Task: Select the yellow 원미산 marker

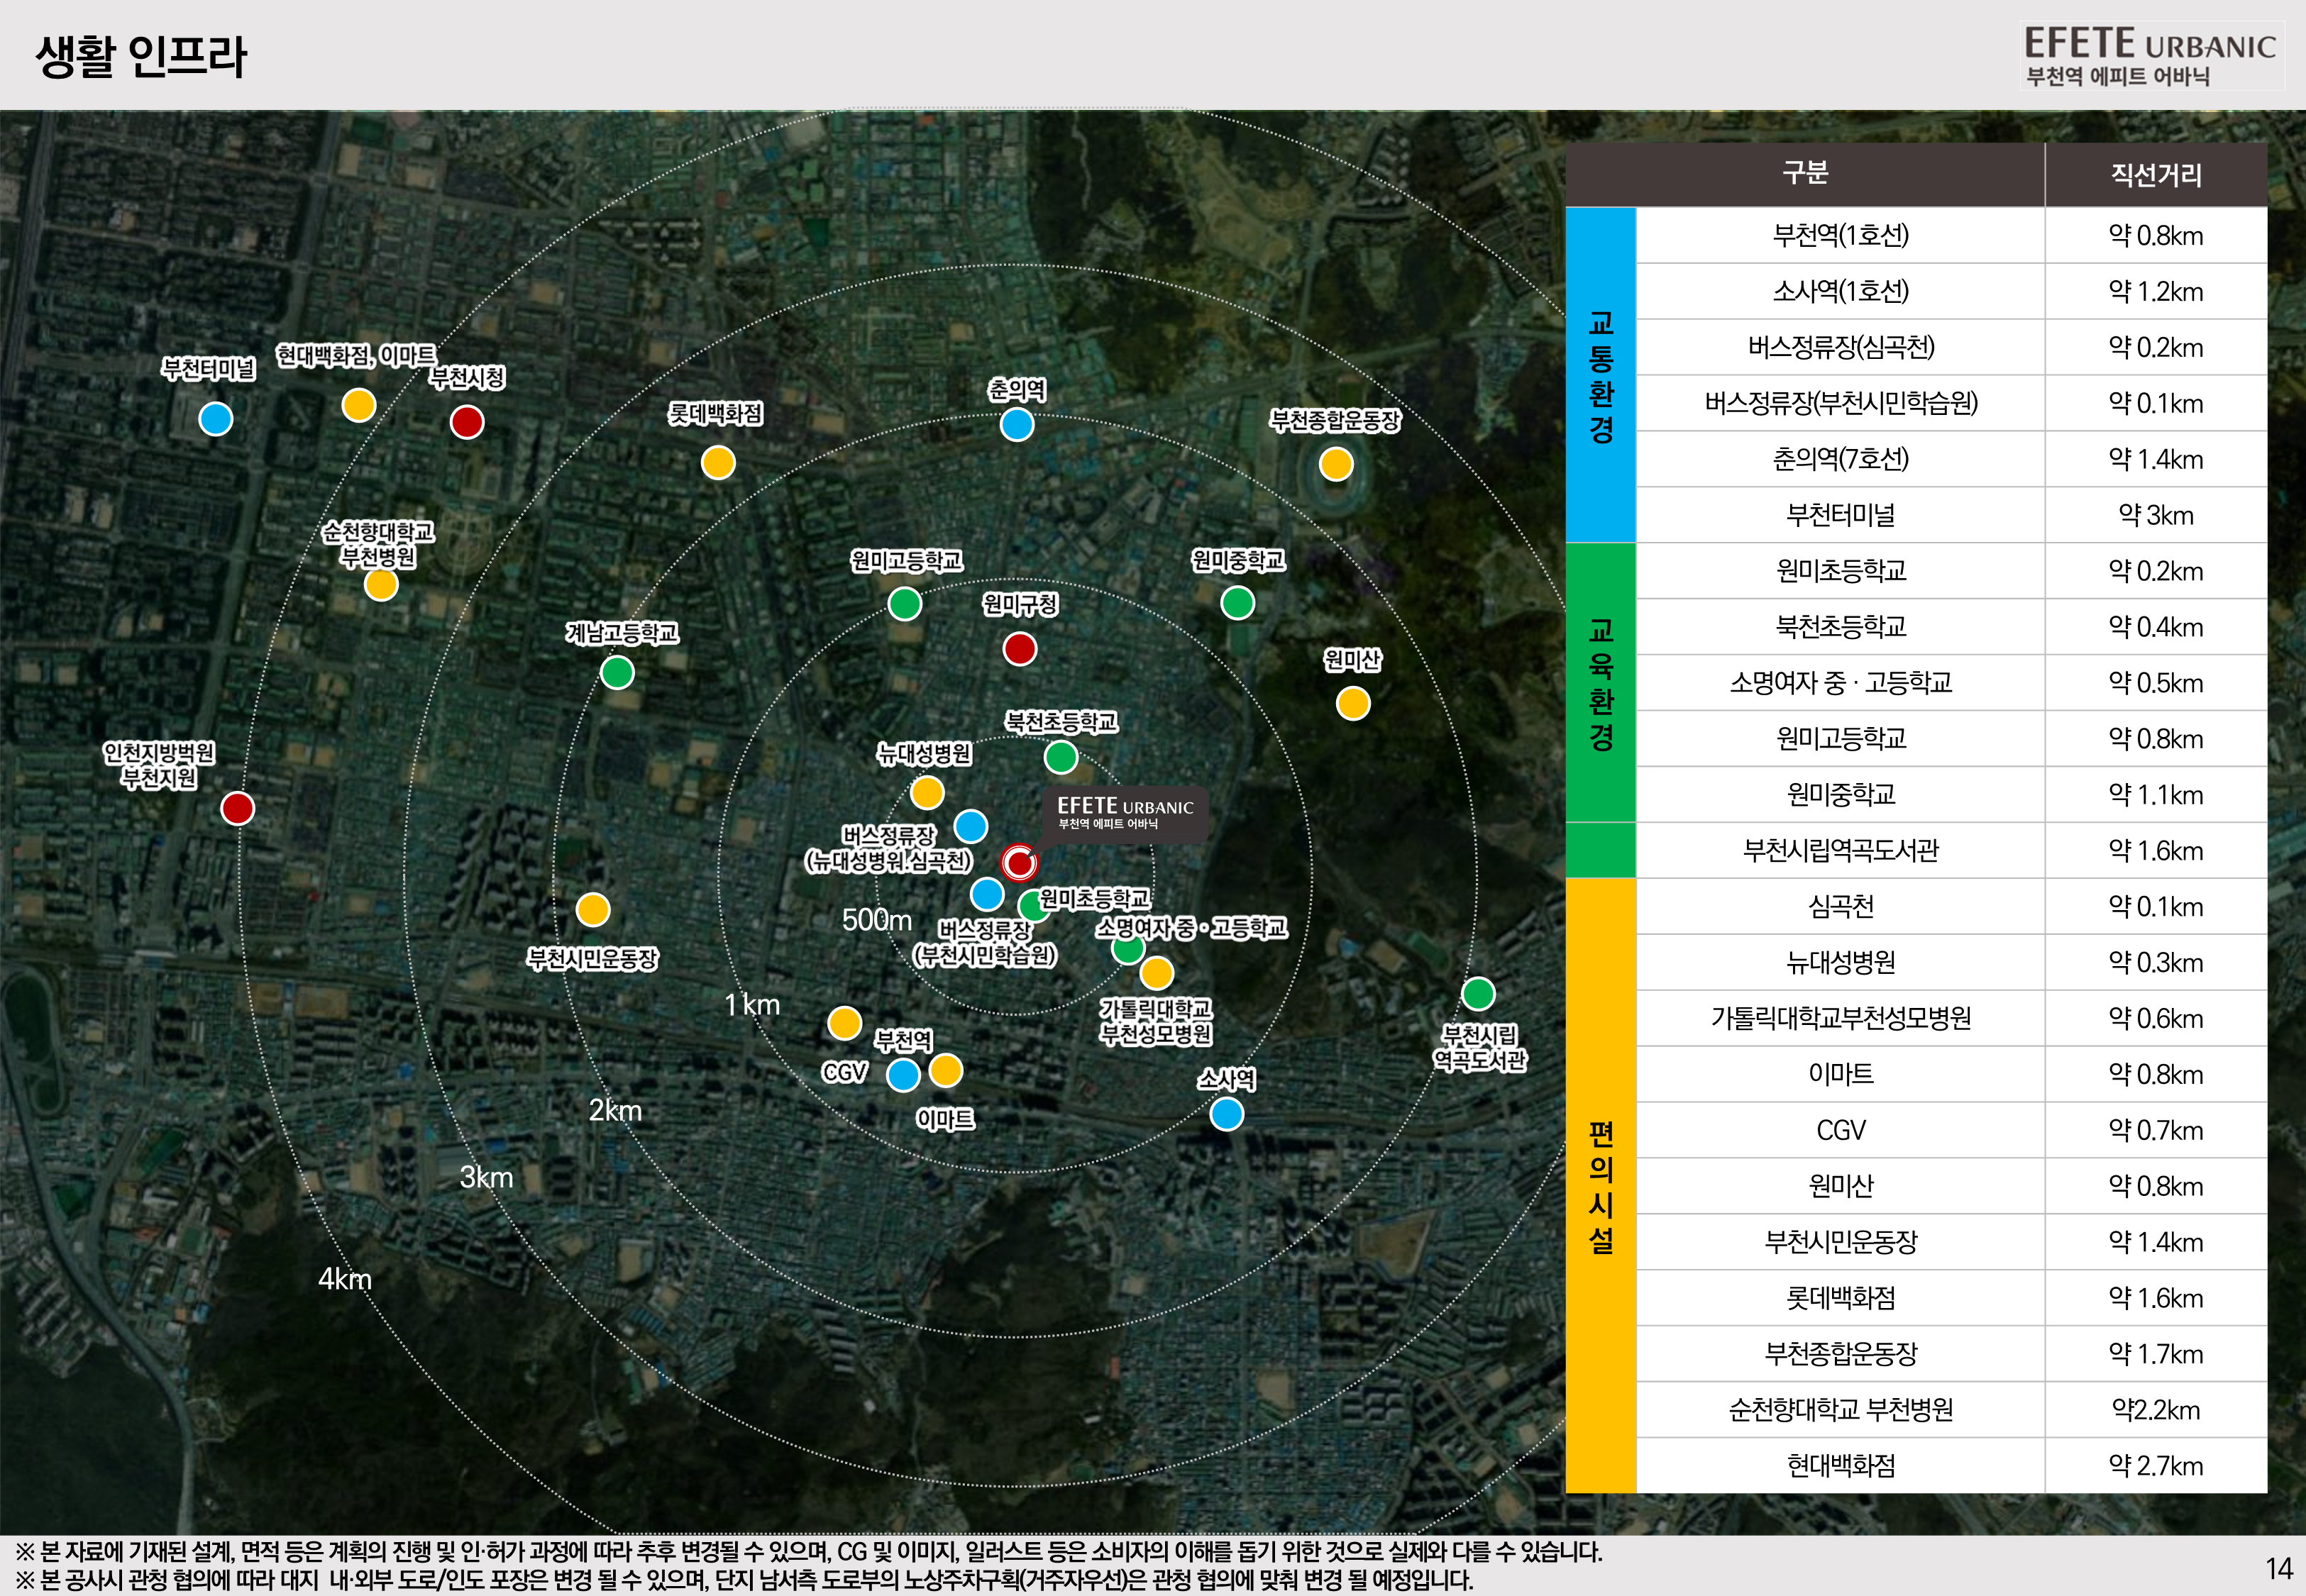Action: [1353, 703]
